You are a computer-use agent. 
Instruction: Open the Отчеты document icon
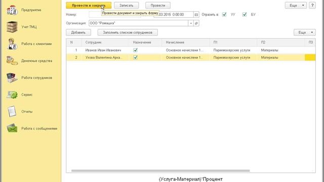click(12, 111)
